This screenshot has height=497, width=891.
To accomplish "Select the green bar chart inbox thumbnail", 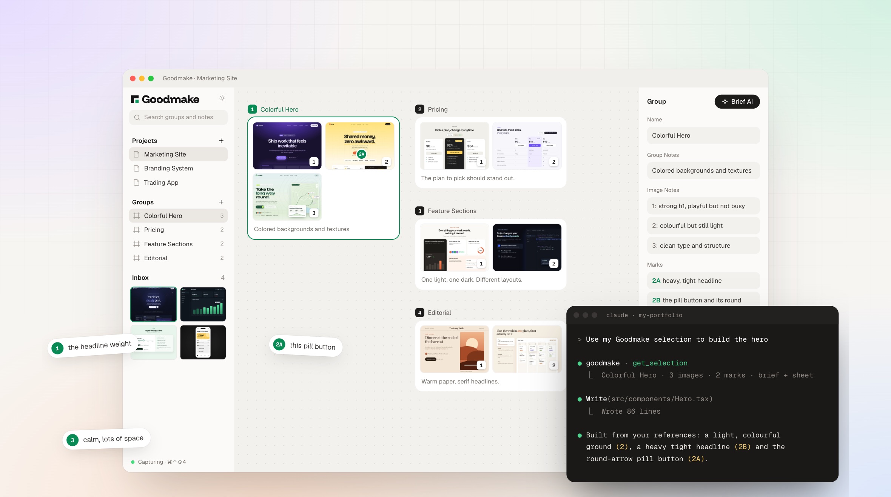I will pyautogui.click(x=203, y=304).
